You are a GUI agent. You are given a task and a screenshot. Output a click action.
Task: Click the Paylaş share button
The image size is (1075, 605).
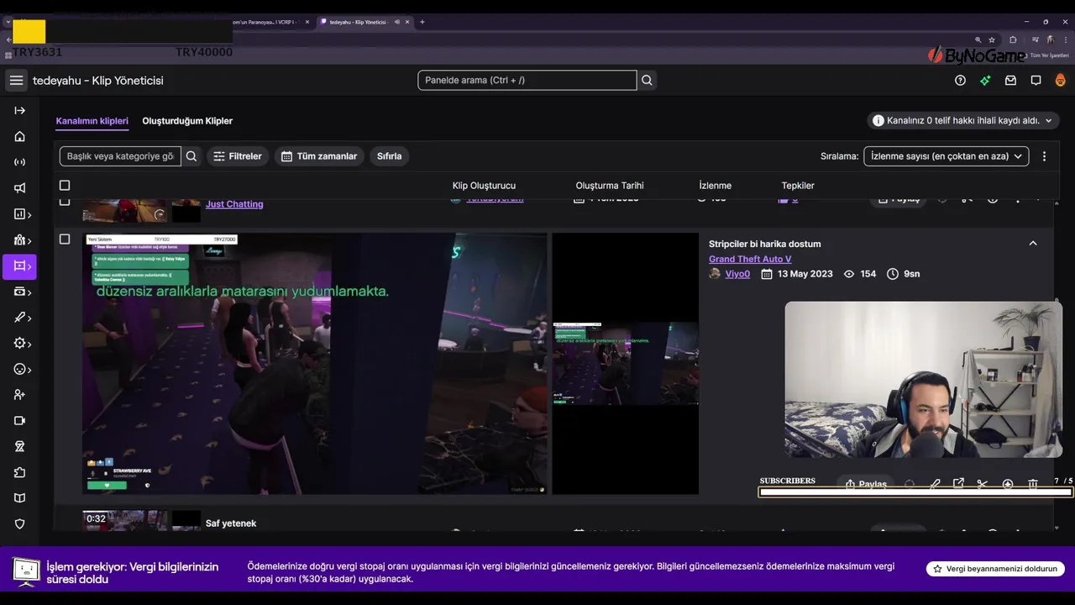(x=865, y=484)
